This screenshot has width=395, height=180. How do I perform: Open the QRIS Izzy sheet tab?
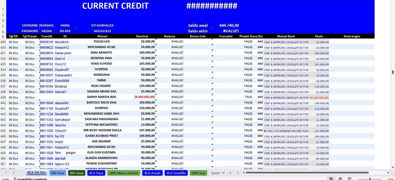pos(199,172)
